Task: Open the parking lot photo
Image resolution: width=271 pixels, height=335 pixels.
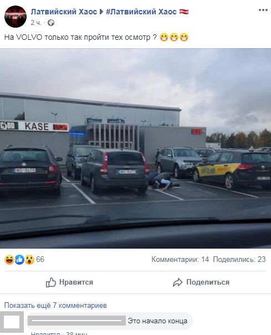Action: (135, 148)
